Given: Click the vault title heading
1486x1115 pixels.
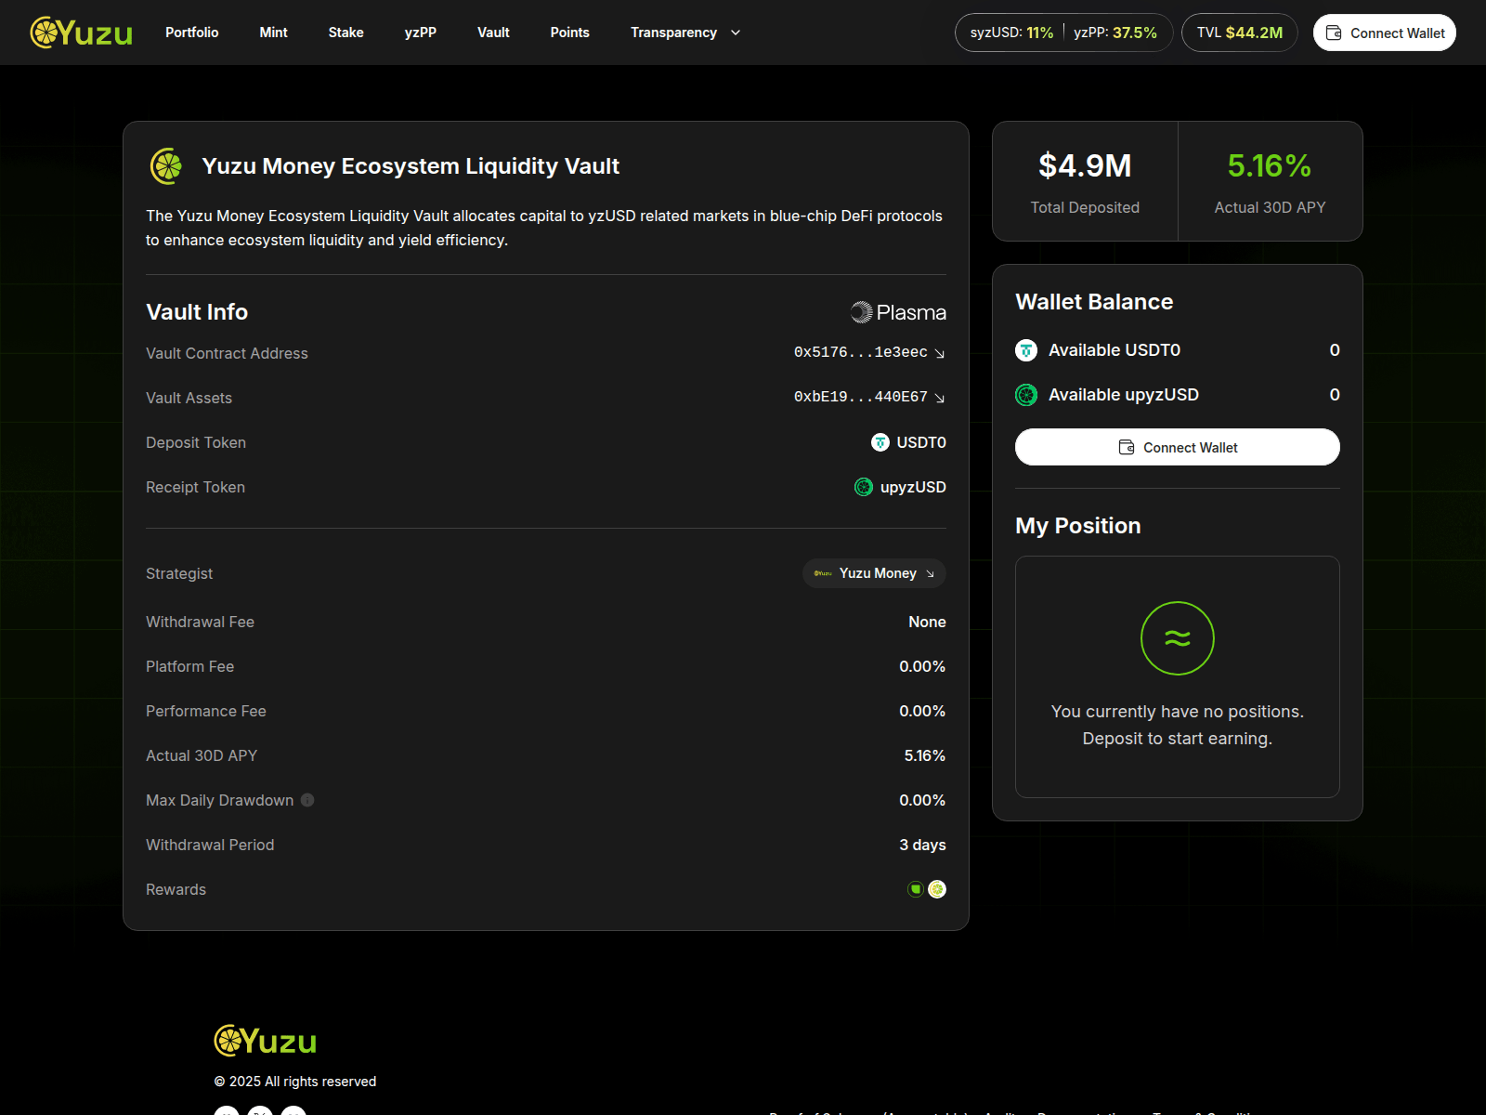Looking at the screenshot, I should [x=411, y=166].
